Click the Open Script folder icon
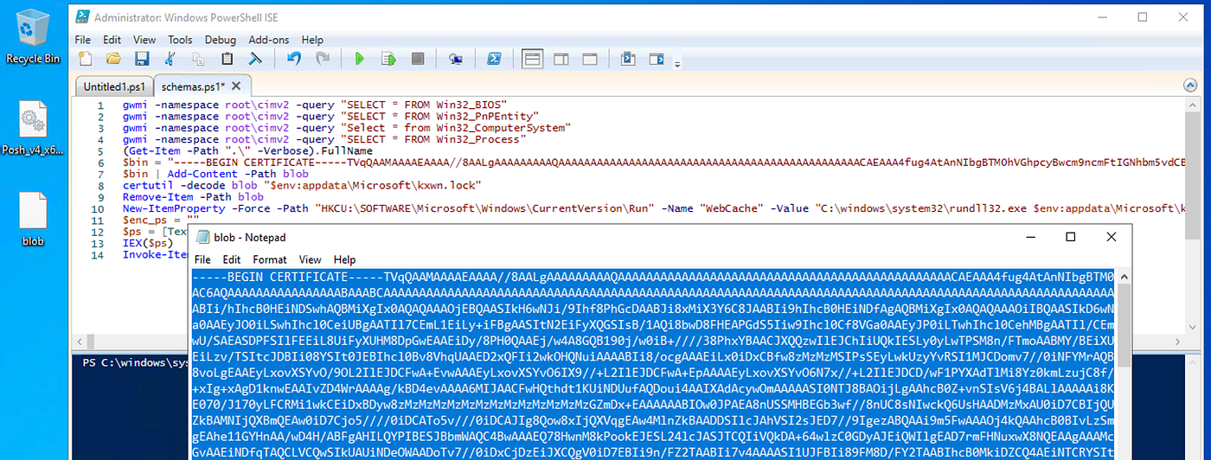Image resolution: width=1211 pixels, height=460 pixels. click(113, 59)
